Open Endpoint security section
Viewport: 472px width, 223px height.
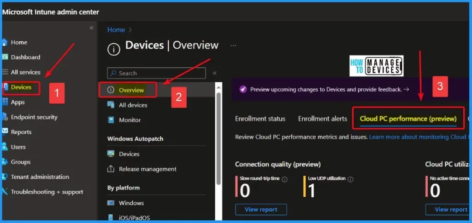pos(34,117)
